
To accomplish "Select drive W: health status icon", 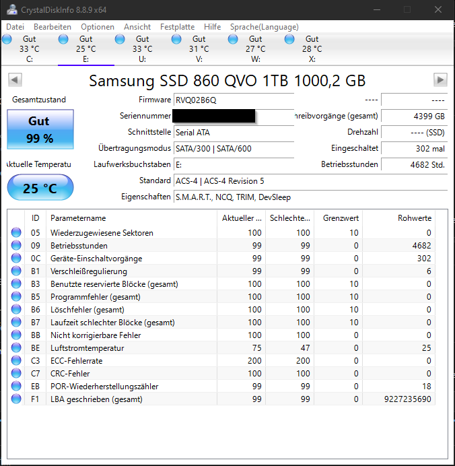I will coord(233,39).
